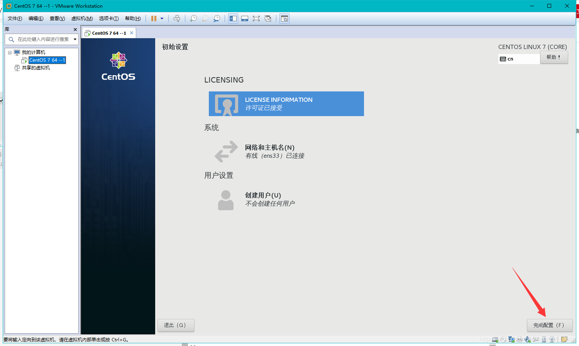Viewport: 579px width, 346px height.
Task: Click the CENTOS LINUX 7 (CORE) label
Action: tap(533, 47)
